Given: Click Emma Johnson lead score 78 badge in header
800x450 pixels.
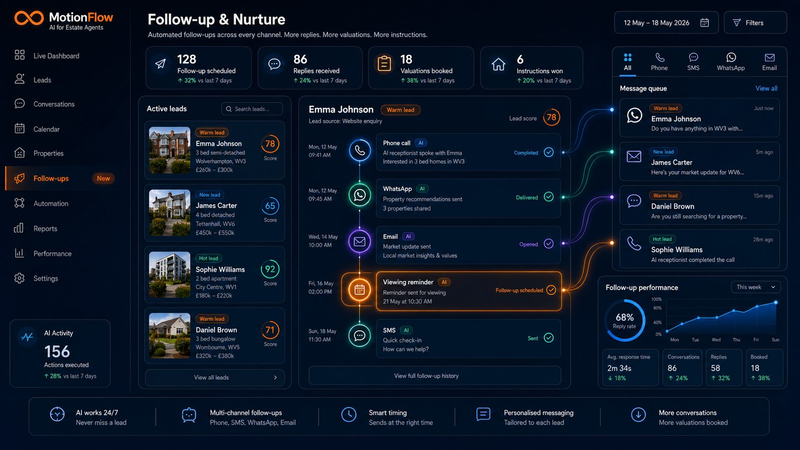Looking at the screenshot, I should tap(551, 117).
